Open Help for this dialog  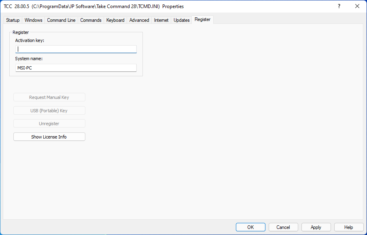(349, 227)
